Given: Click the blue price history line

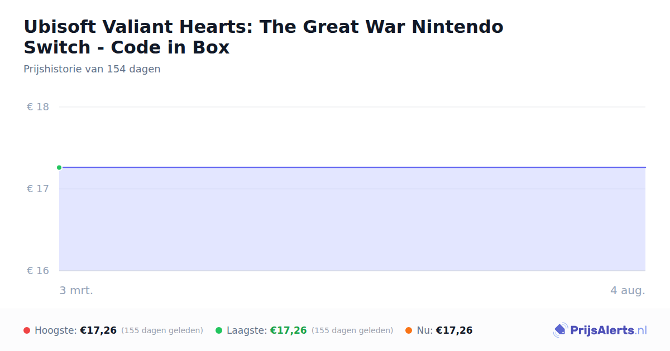Looking at the screenshot, I should (x=352, y=167).
